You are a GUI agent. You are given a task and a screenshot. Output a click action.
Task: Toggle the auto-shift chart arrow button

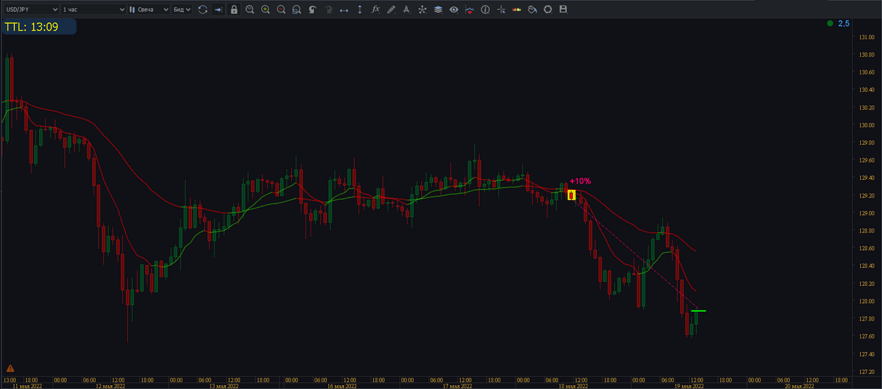pos(218,10)
